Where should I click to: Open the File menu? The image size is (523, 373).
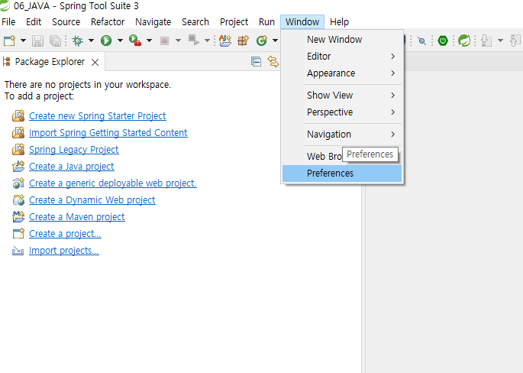(x=8, y=22)
